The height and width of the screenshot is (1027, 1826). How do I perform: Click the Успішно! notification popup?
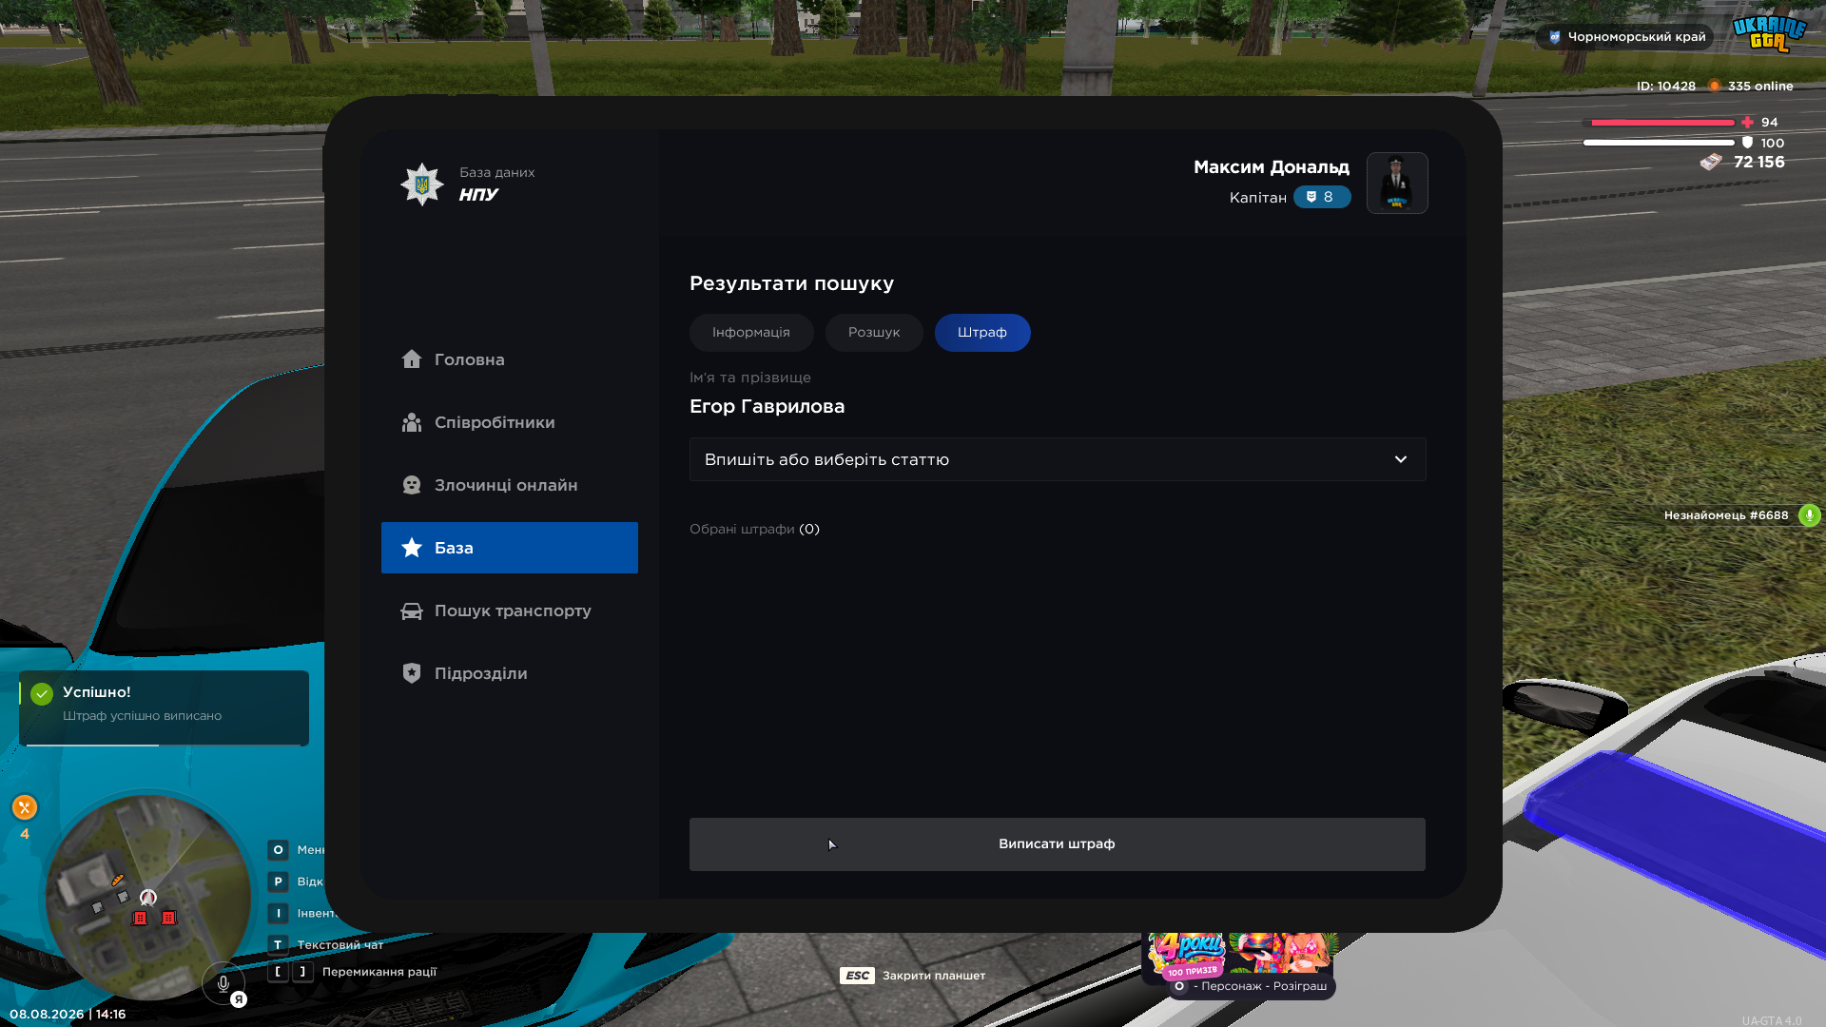(164, 708)
